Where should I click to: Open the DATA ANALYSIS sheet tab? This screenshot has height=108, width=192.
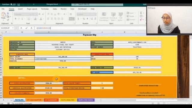coord(67,100)
